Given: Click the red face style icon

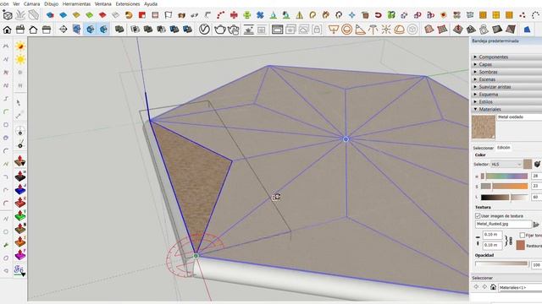Looking at the screenshot, I should [102, 15].
